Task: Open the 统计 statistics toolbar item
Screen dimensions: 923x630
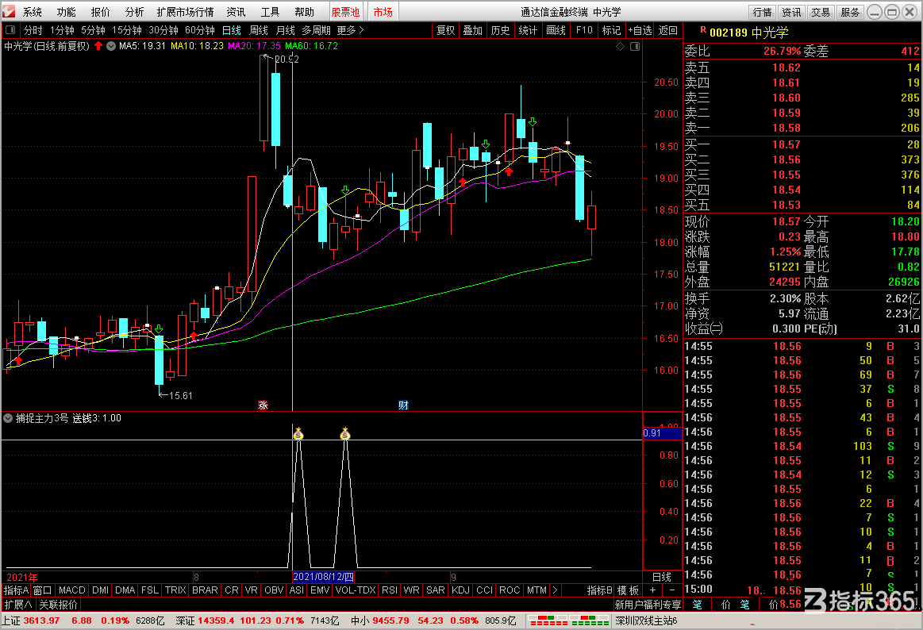Action: [x=528, y=30]
